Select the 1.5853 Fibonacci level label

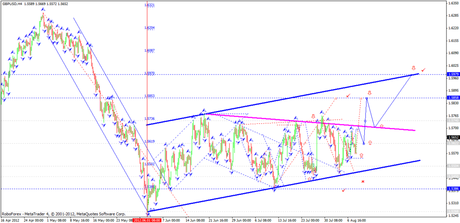coord(149,96)
